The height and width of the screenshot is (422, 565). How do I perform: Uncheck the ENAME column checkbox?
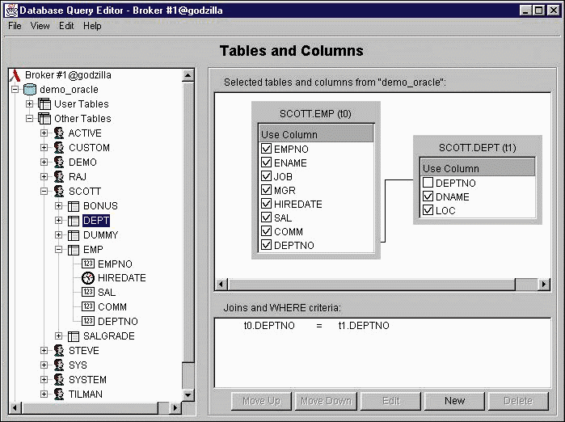[266, 163]
